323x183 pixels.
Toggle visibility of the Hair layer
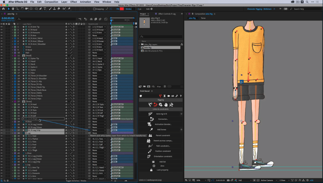click(2, 53)
